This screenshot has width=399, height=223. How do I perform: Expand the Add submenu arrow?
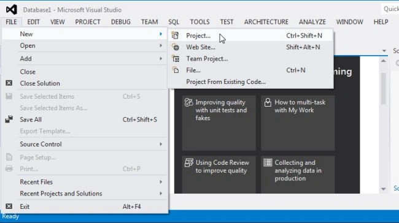(x=161, y=58)
